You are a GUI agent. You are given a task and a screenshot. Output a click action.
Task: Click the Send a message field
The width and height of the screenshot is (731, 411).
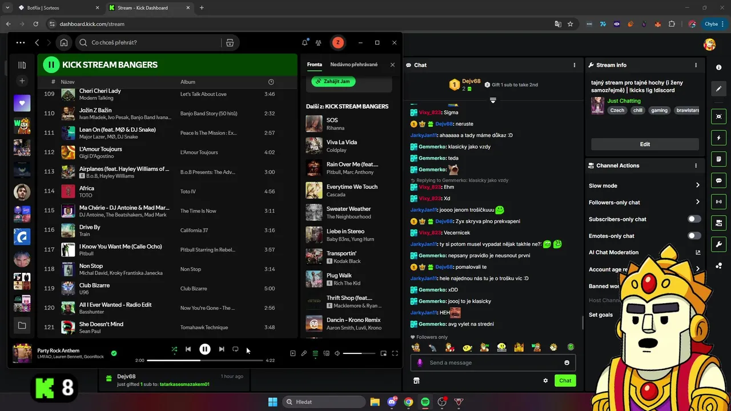(x=493, y=362)
